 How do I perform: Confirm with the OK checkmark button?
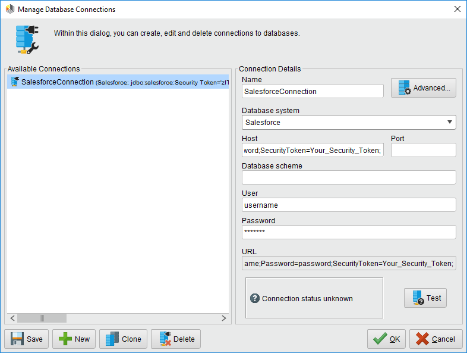pyautogui.click(x=386, y=339)
